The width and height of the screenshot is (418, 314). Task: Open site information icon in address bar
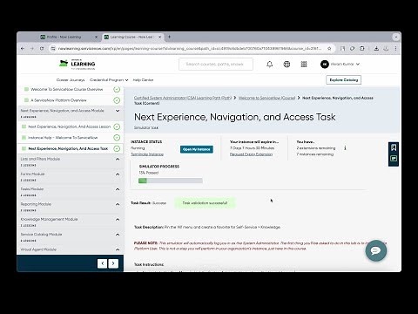click(53, 49)
